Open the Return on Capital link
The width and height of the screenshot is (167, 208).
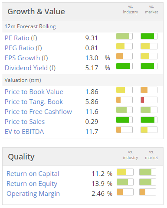pos(33,174)
